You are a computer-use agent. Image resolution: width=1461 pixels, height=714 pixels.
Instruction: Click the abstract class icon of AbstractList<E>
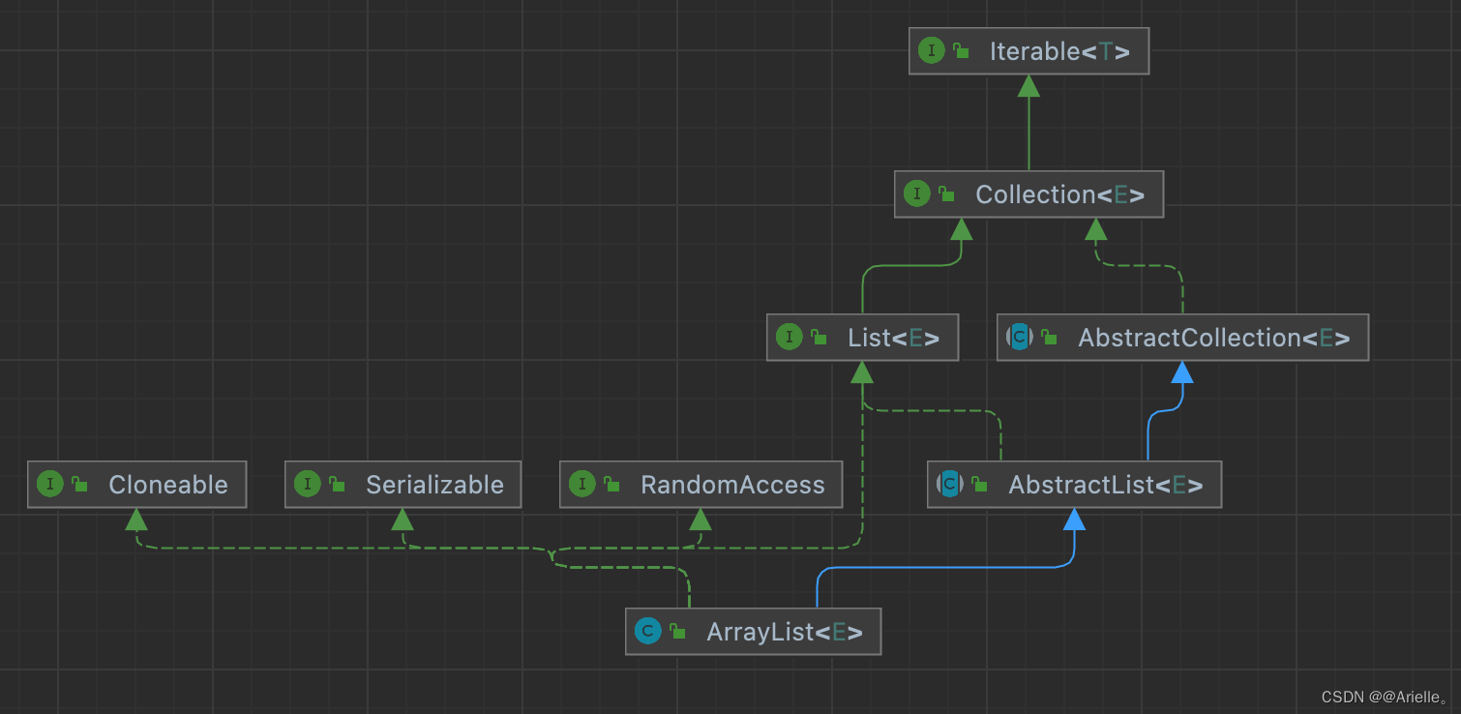(x=950, y=484)
